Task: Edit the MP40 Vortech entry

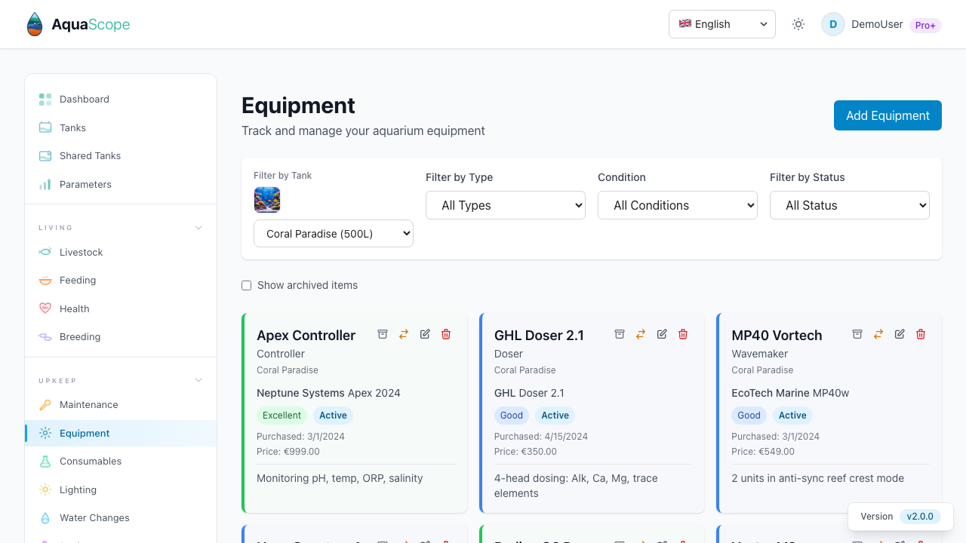Action: point(899,333)
